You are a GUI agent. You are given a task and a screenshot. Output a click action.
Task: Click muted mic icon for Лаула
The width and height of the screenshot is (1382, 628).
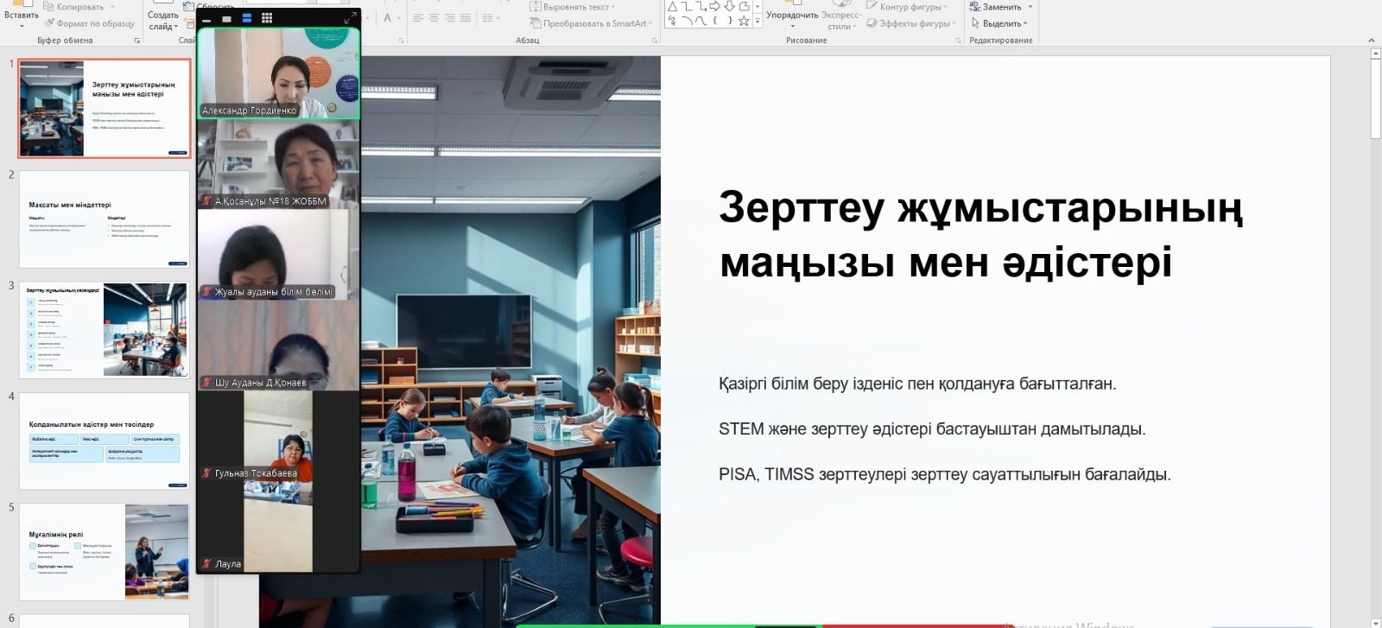point(206,564)
